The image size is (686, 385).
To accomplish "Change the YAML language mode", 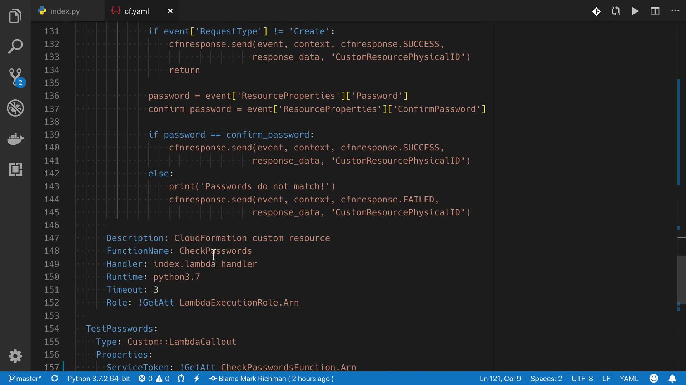I will [x=629, y=379].
